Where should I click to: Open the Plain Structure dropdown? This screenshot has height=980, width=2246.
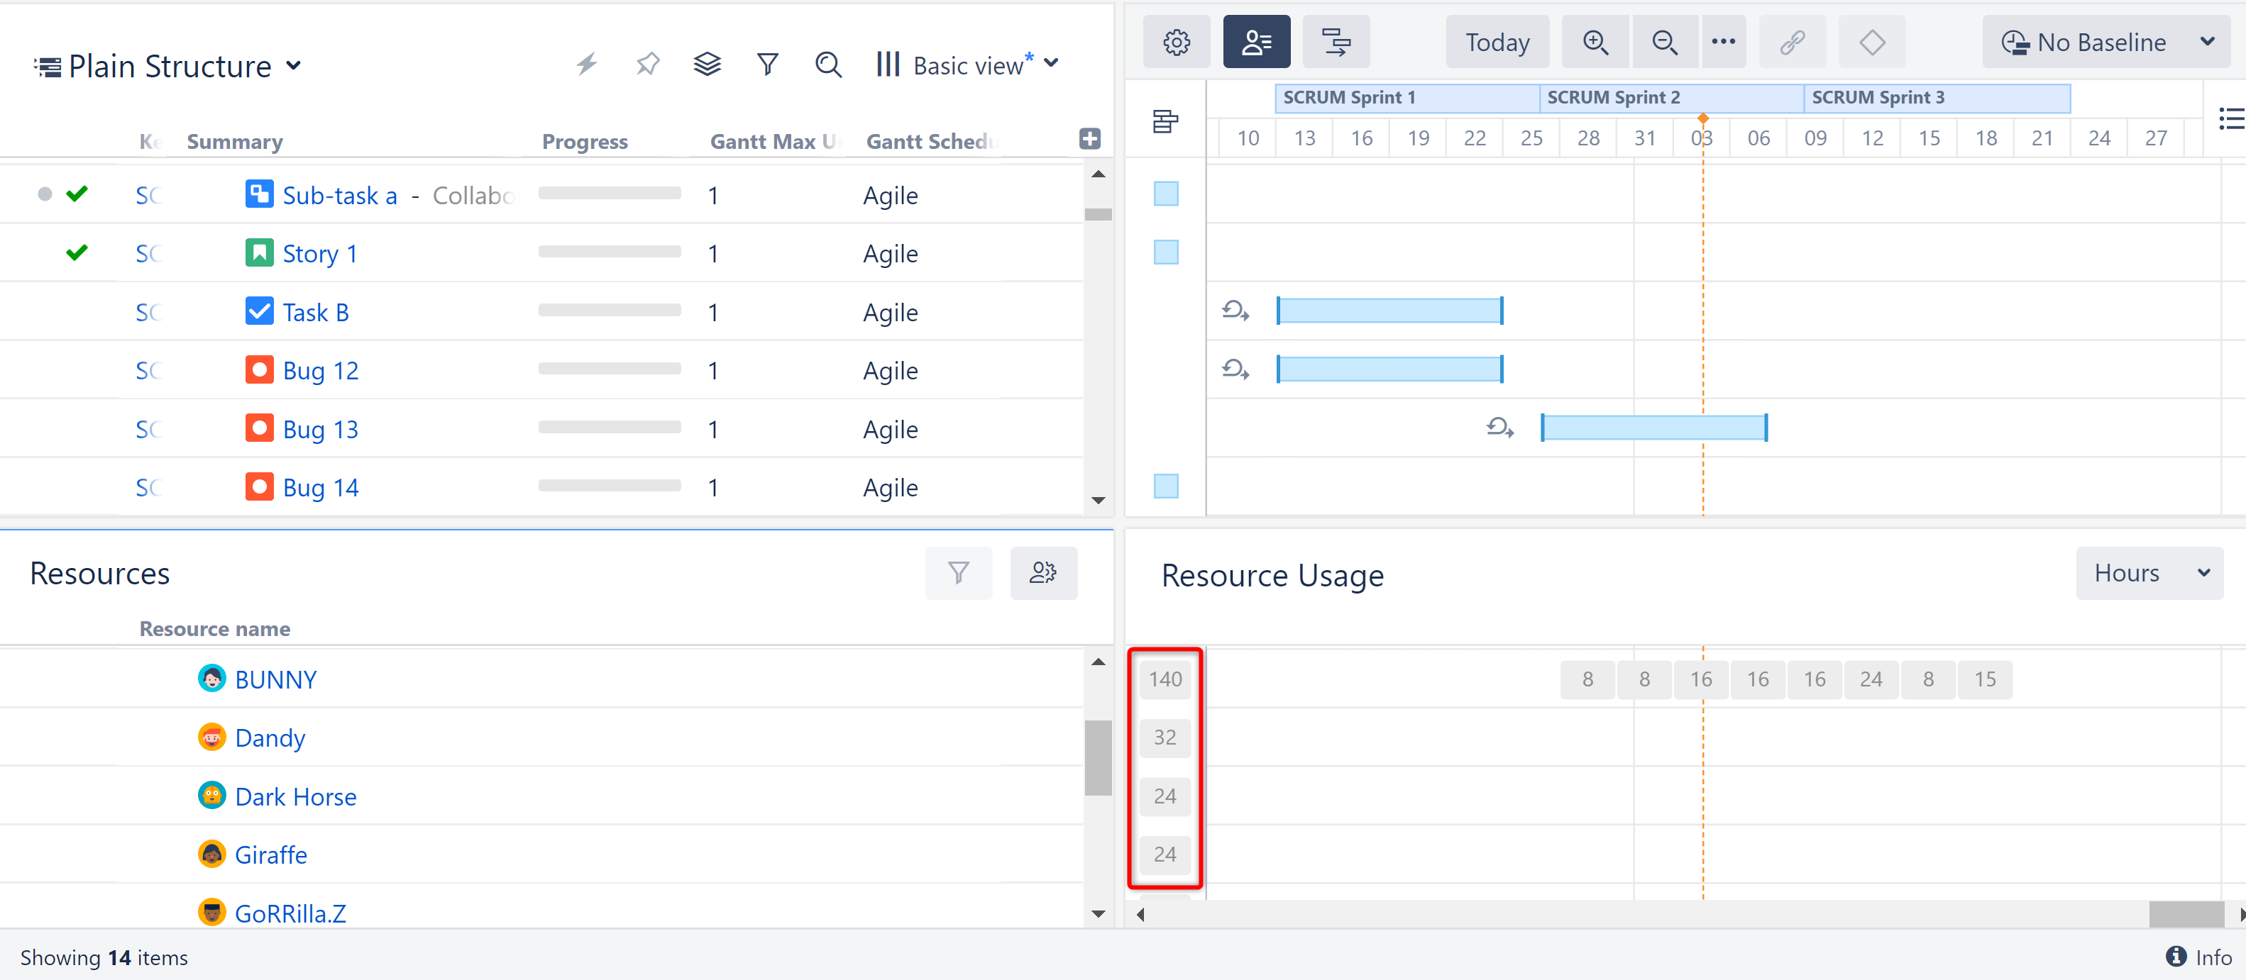click(x=171, y=65)
